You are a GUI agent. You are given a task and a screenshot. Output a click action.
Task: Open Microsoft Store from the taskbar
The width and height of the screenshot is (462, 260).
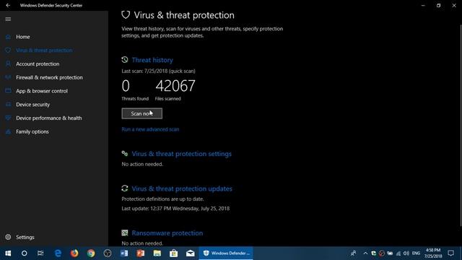tap(173, 253)
